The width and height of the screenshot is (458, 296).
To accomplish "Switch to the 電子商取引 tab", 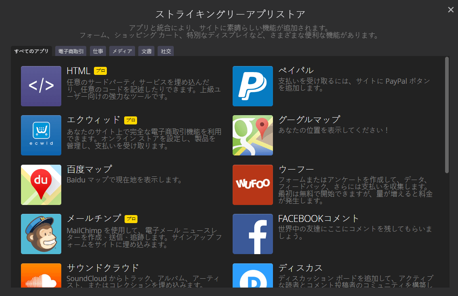I will point(71,51).
